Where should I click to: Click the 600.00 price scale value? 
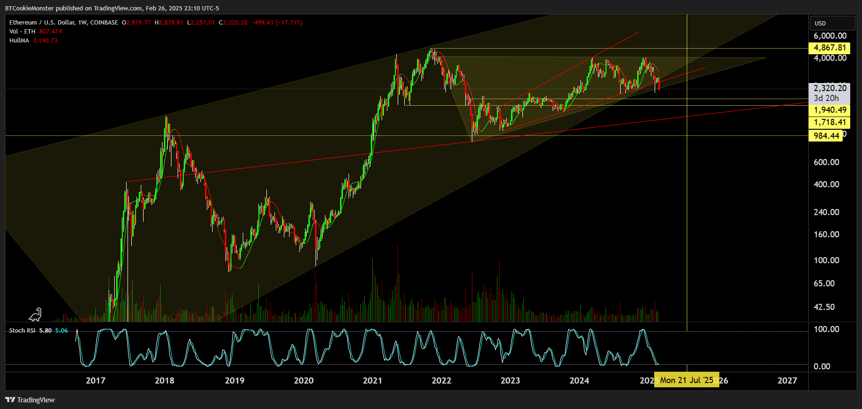827,162
